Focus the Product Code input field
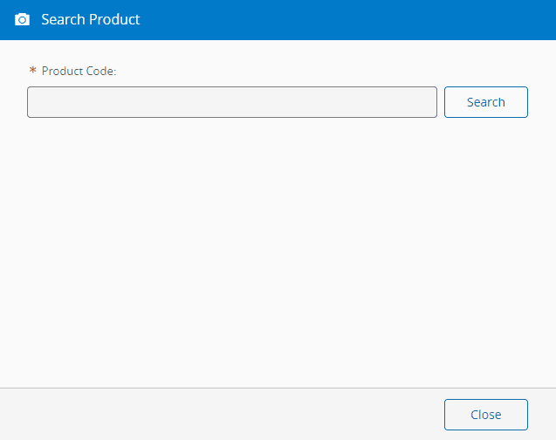Viewport: 556px width, 440px height. pos(231,102)
